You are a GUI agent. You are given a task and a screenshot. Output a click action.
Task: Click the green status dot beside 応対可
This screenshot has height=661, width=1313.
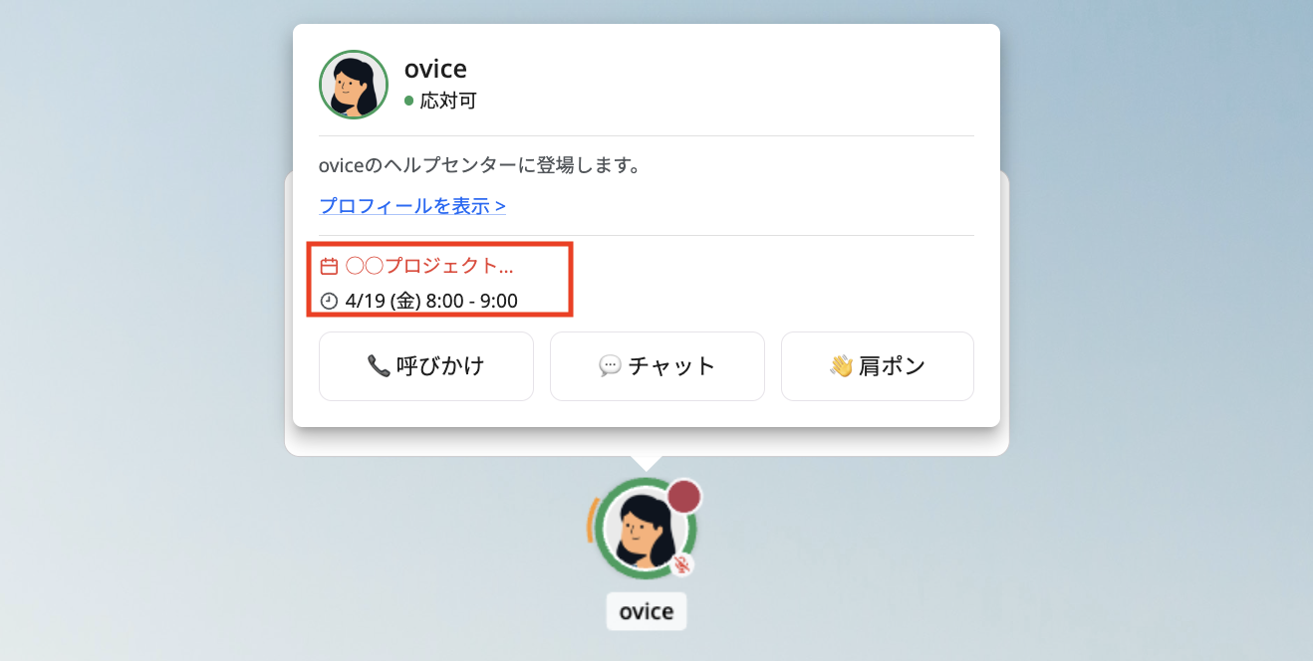[410, 102]
